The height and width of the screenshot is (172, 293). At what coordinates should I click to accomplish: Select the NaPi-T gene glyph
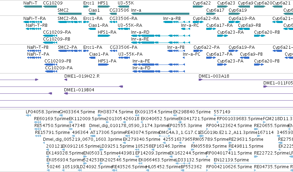coord(33,7)
